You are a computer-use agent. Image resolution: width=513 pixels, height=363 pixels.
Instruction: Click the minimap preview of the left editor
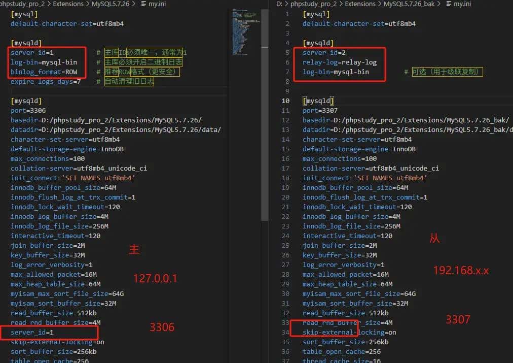(x=245, y=32)
